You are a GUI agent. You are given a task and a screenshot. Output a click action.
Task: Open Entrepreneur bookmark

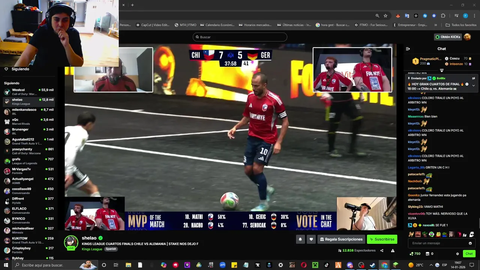[410, 25]
